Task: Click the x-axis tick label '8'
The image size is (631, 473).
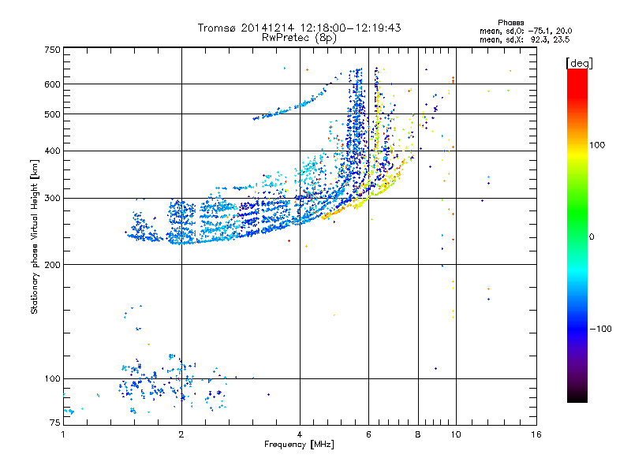Action: coord(418,434)
